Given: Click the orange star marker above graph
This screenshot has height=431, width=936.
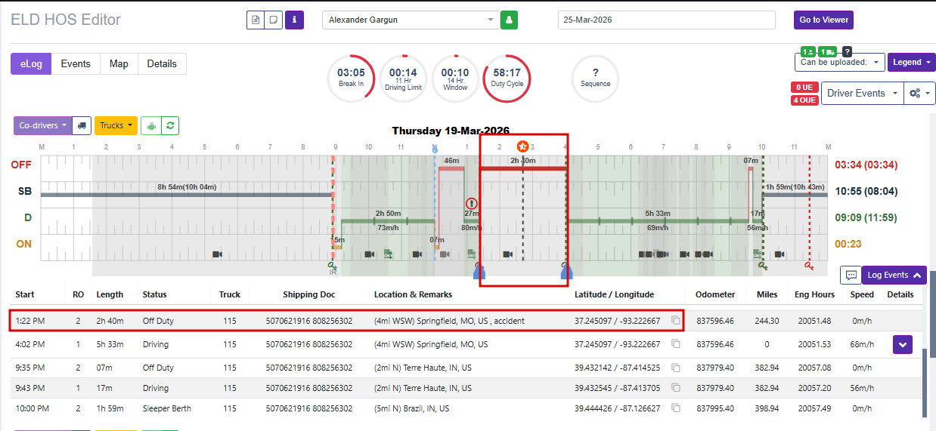Looking at the screenshot, I should (x=522, y=146).
